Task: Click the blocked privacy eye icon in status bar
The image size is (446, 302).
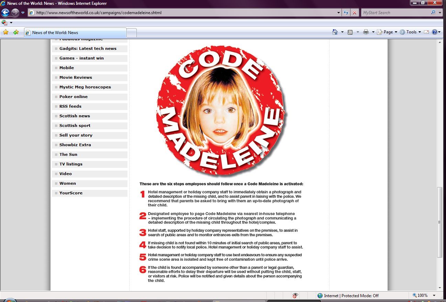Action: (x=295, y=295)
